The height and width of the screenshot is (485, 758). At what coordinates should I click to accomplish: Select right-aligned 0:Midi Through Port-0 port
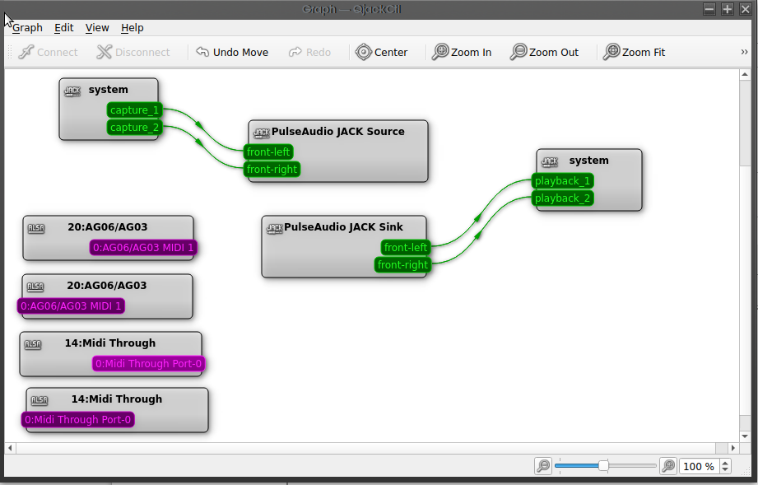[x=148, y=364]
